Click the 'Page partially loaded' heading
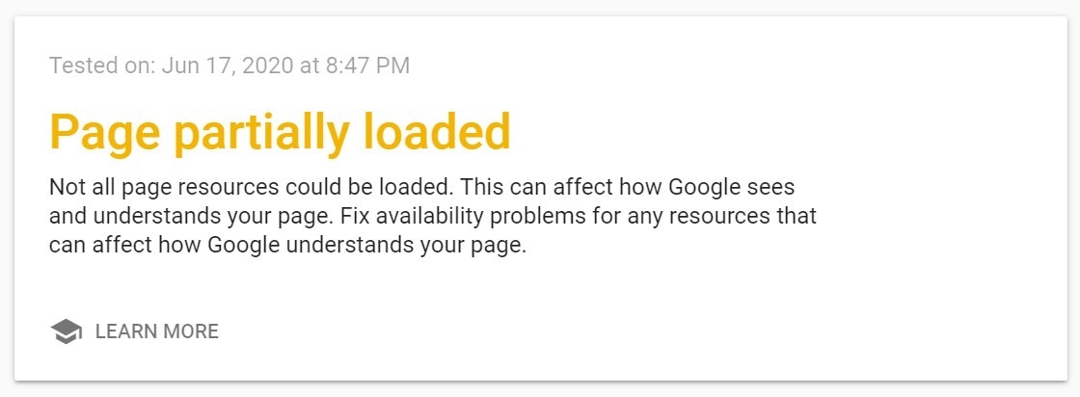Viewport: 1080px width, 397px height. 280,132
